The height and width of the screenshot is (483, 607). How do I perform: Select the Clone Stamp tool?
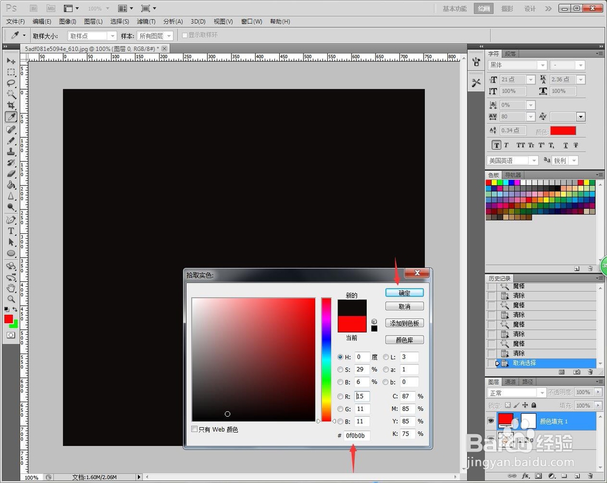tap(11, 151)
